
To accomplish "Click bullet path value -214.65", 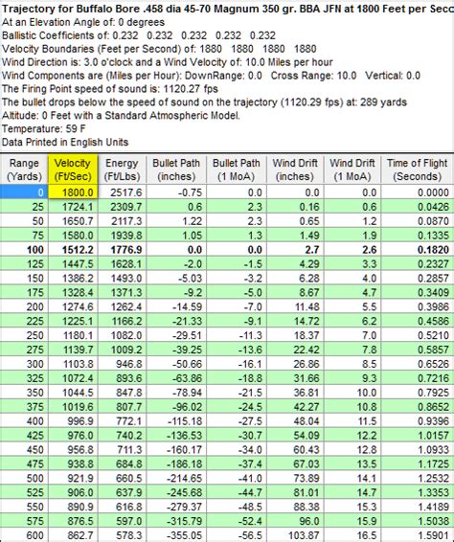I will (176, 479).
